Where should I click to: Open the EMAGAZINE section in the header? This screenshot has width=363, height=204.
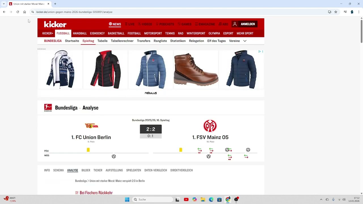tap(205, 24)
